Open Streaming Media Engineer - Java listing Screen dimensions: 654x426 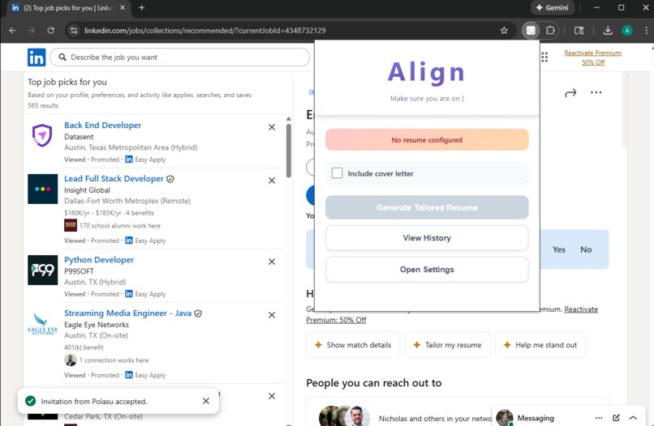click(x=127, y=313)
